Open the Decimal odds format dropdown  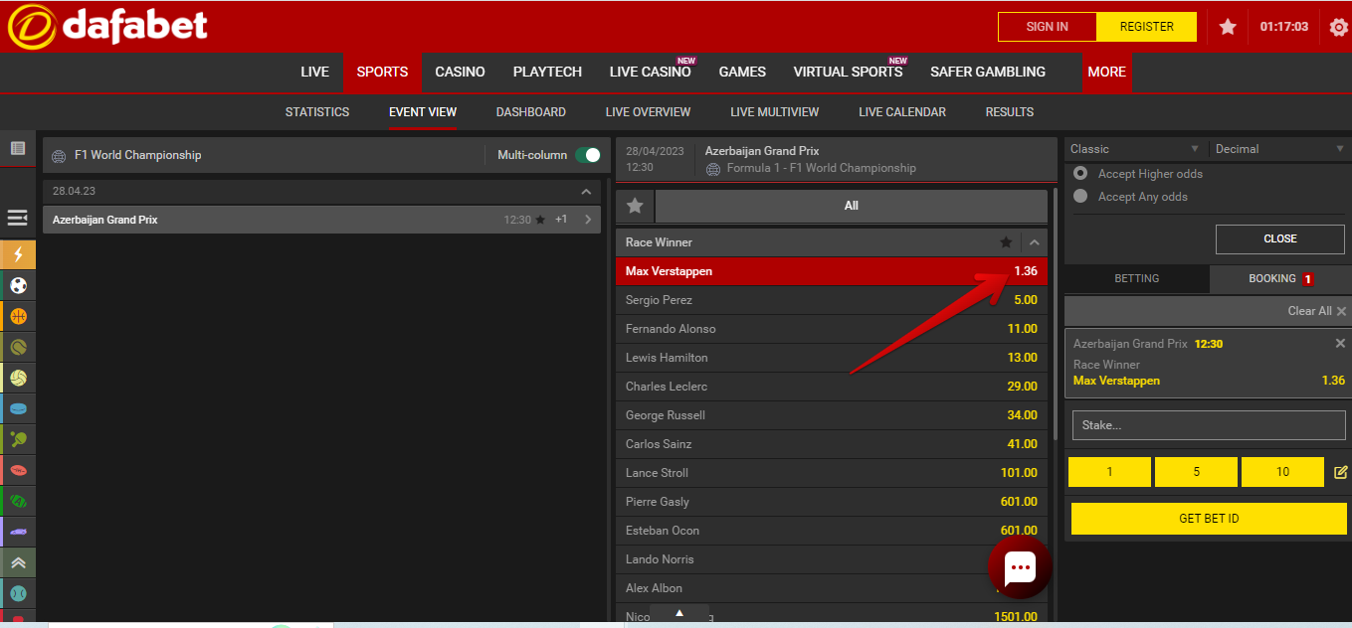tap(1280, 149)
